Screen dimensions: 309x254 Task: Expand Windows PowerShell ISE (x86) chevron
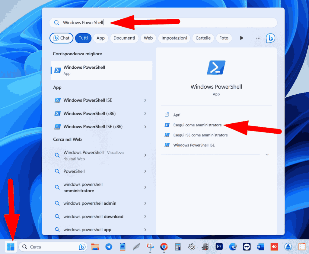(145, 127)
